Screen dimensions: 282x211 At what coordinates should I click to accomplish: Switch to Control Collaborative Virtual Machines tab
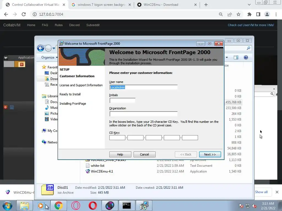coord(35,5)
